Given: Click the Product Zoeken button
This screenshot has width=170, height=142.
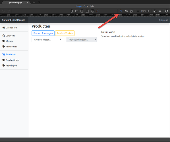Looking at the screenshot, I should tap(65, 33).
